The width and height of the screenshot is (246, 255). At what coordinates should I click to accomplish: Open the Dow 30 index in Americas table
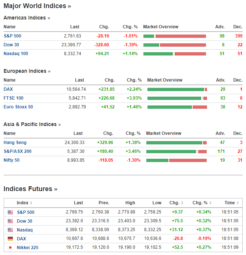tap(11, 45)
